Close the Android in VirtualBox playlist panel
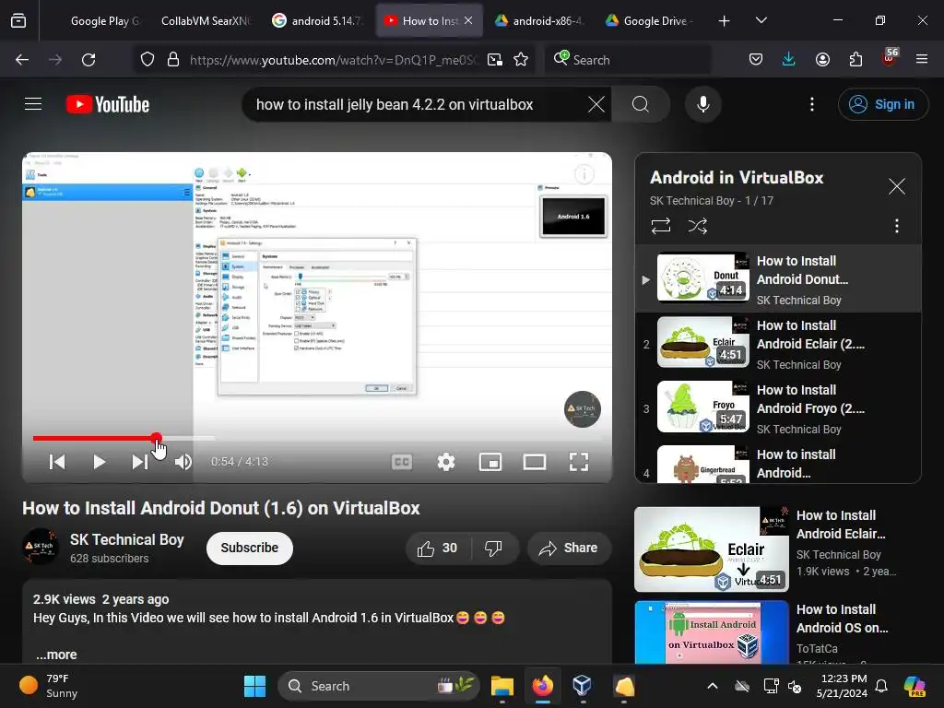 tap(896, 186)
